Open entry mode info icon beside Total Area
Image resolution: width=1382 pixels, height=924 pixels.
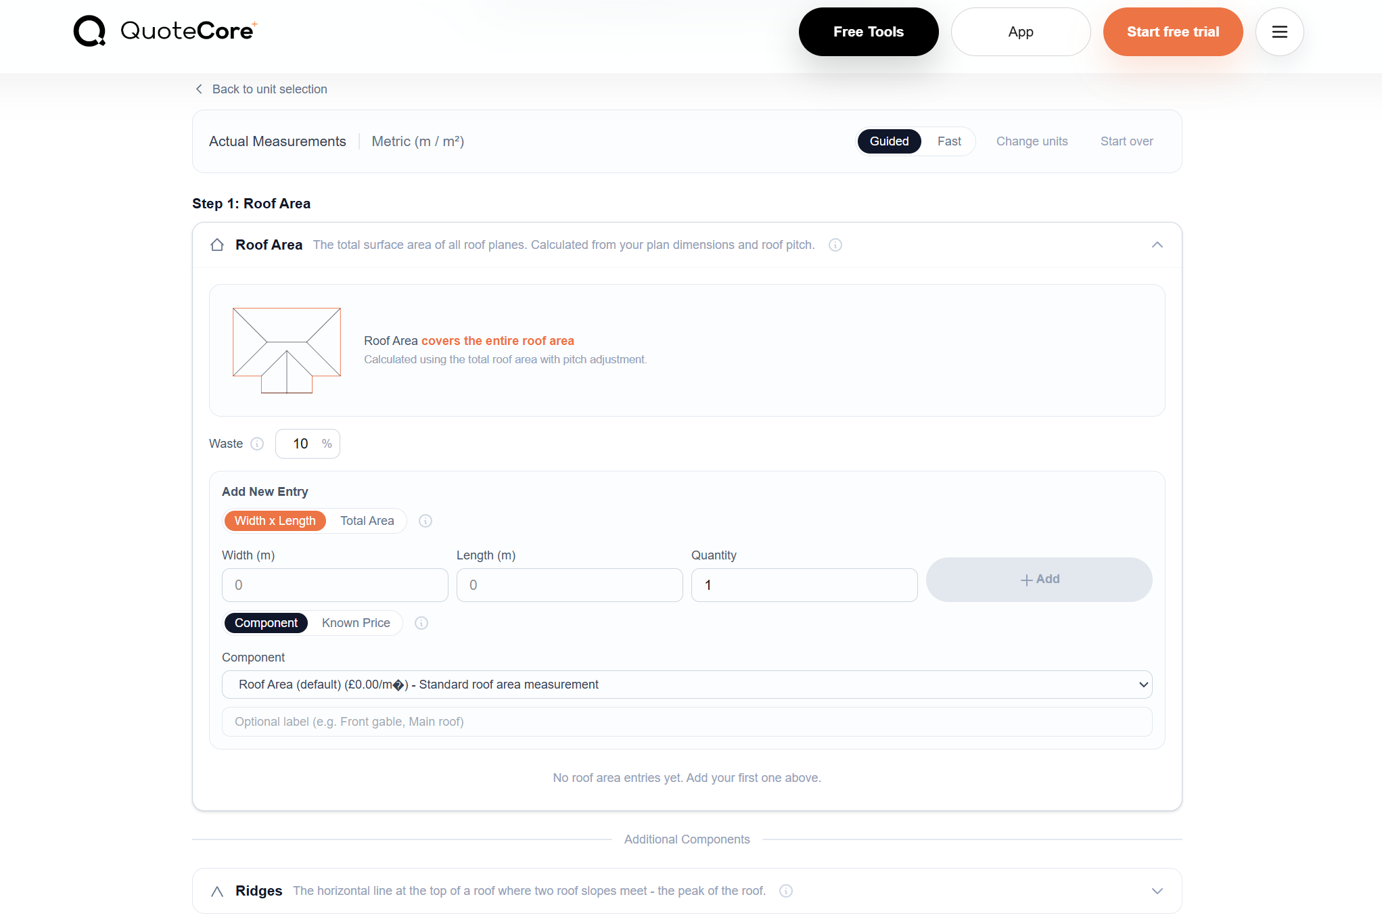[x=425, y=521]
